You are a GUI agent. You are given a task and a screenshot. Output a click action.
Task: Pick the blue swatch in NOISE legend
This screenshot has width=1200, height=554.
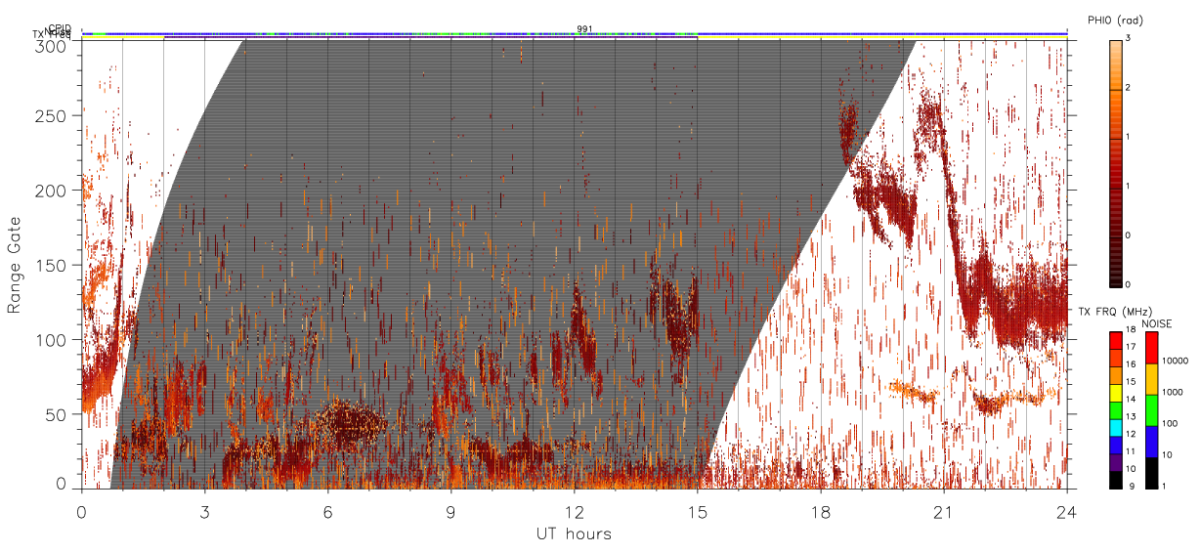1153,442
